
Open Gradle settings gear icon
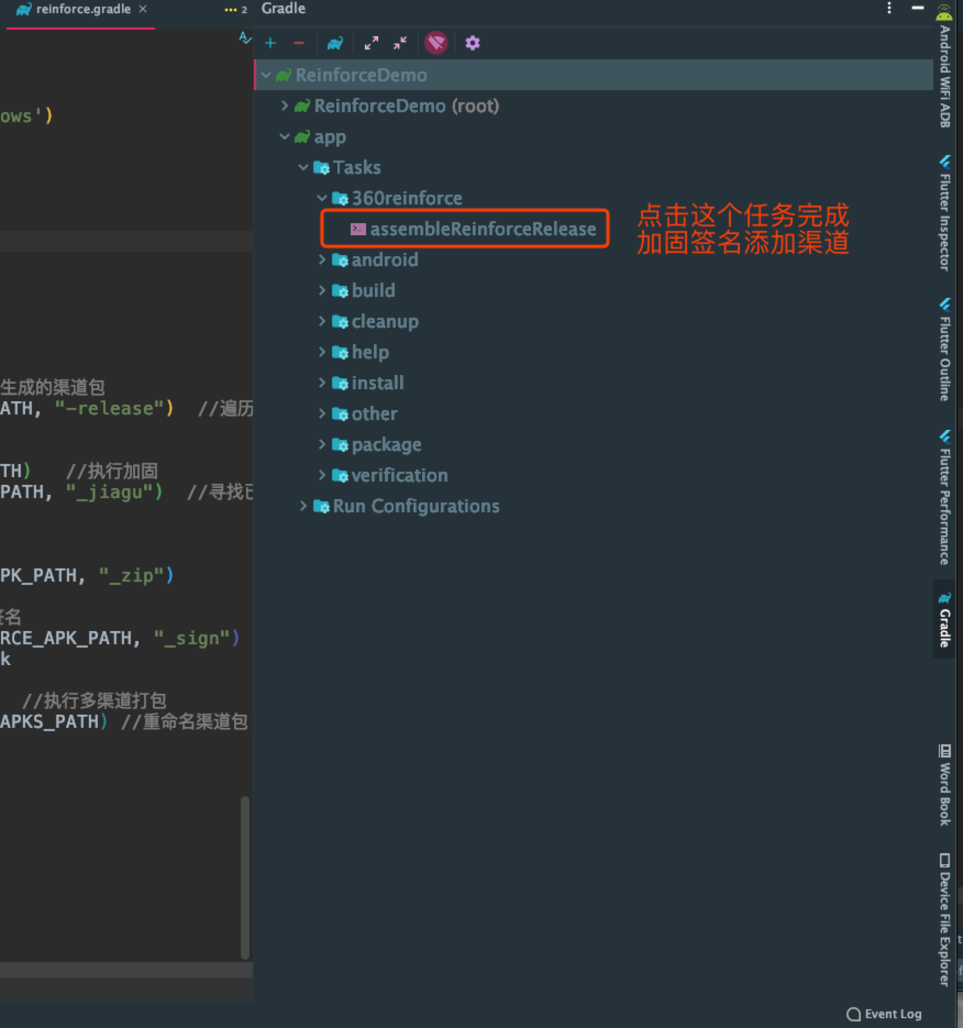tap(473, 43)
